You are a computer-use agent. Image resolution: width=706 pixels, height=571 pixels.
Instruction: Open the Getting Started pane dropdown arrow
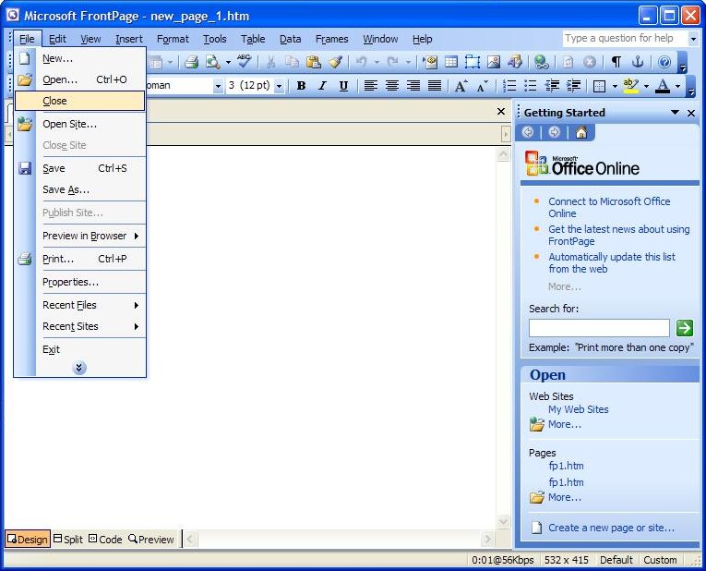click(x=675, y=112)
